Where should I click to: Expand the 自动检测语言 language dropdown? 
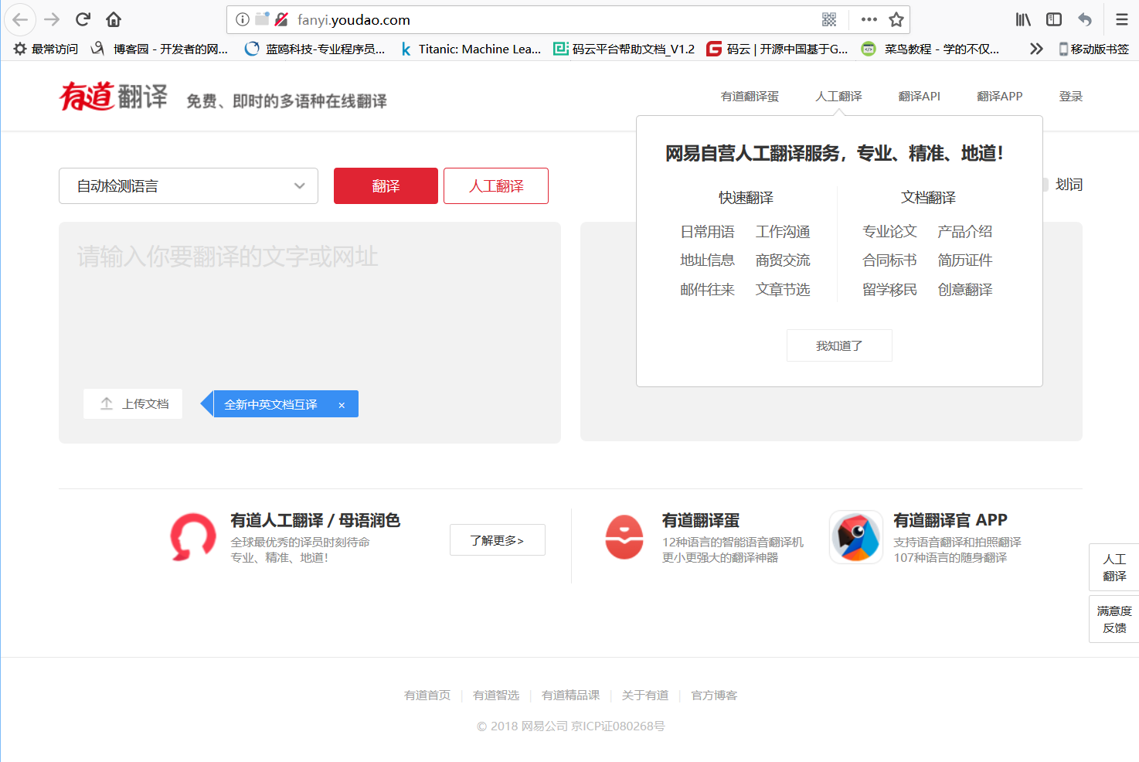(189, 186)
